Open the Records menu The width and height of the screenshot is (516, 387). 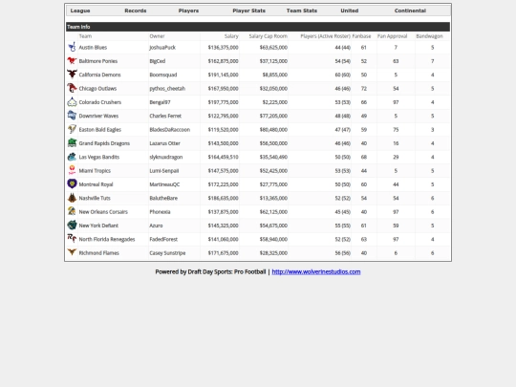136,11
